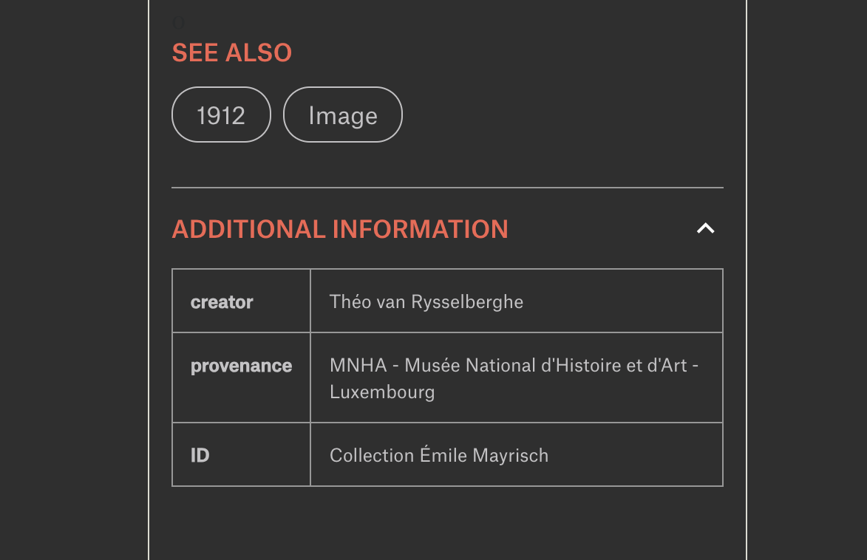Click Théo van Rysselberghe creator value

pos(426,302)
